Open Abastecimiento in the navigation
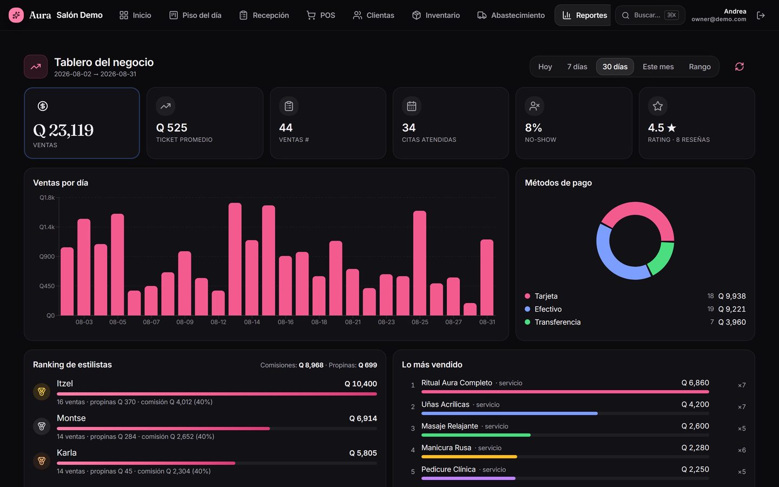This screenshot has width=779, height=487. pyautogui.click(x=511, y=15)
